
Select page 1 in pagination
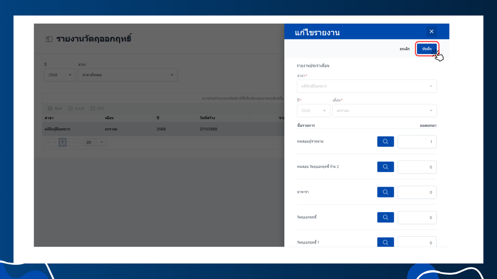pyautogui.click(x=62, y=142)
